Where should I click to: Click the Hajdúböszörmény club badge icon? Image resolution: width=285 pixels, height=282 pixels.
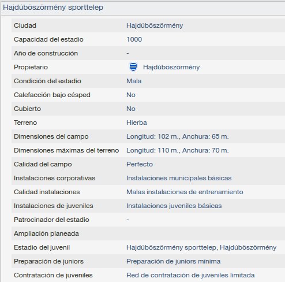pyautogui.click(x=133, y=67)
